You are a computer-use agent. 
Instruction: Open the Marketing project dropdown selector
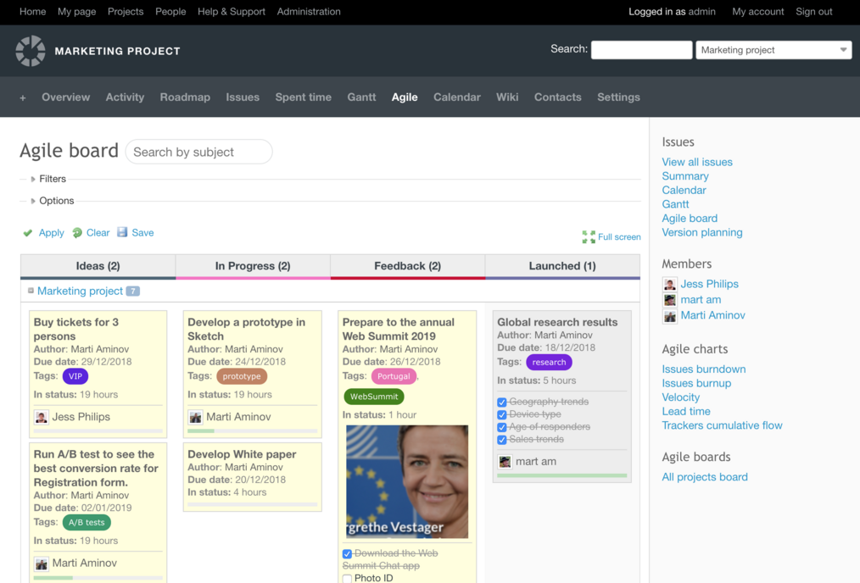pos(773,50)
